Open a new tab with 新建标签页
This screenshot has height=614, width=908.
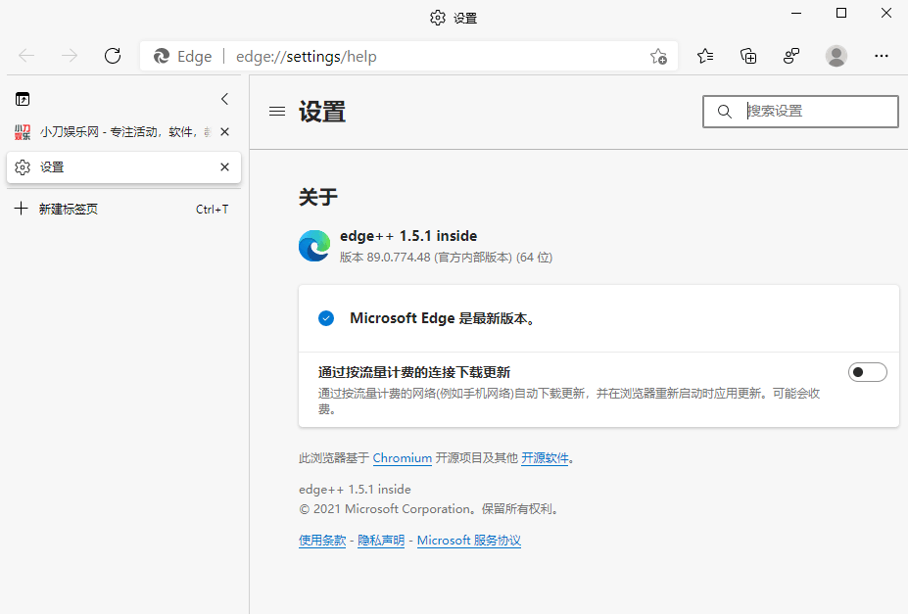click(123, 209)
